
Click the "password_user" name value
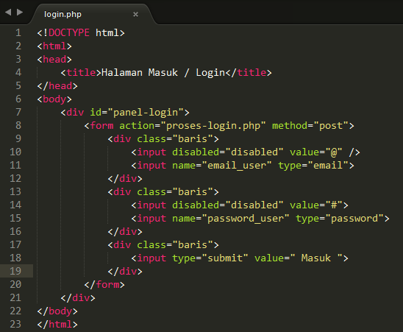(x=246, y=219)
